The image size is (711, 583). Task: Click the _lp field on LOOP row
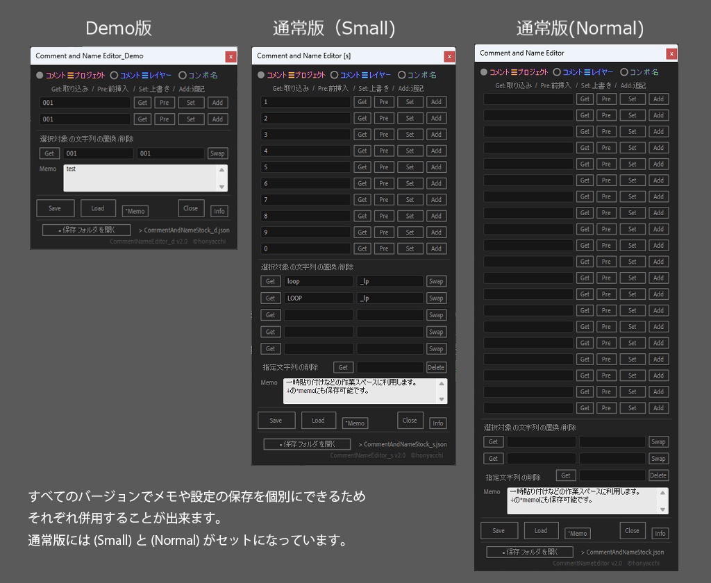(390, 298)
